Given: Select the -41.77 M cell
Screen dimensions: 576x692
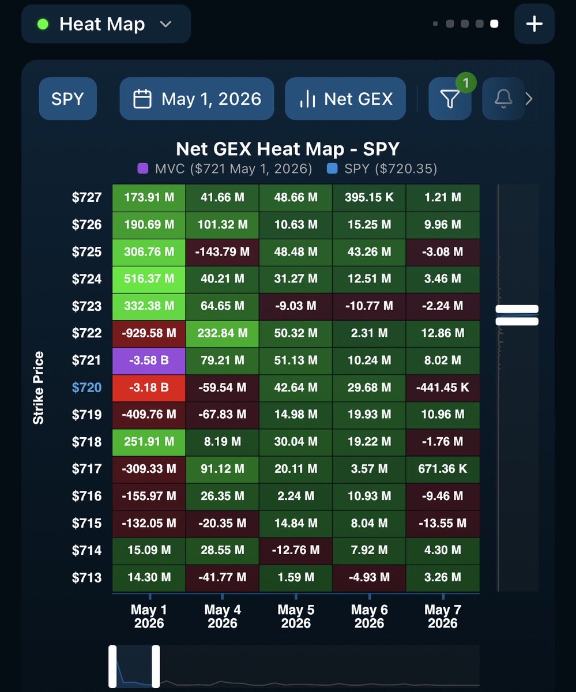Looking at the screenshot, I should point(223,577).
